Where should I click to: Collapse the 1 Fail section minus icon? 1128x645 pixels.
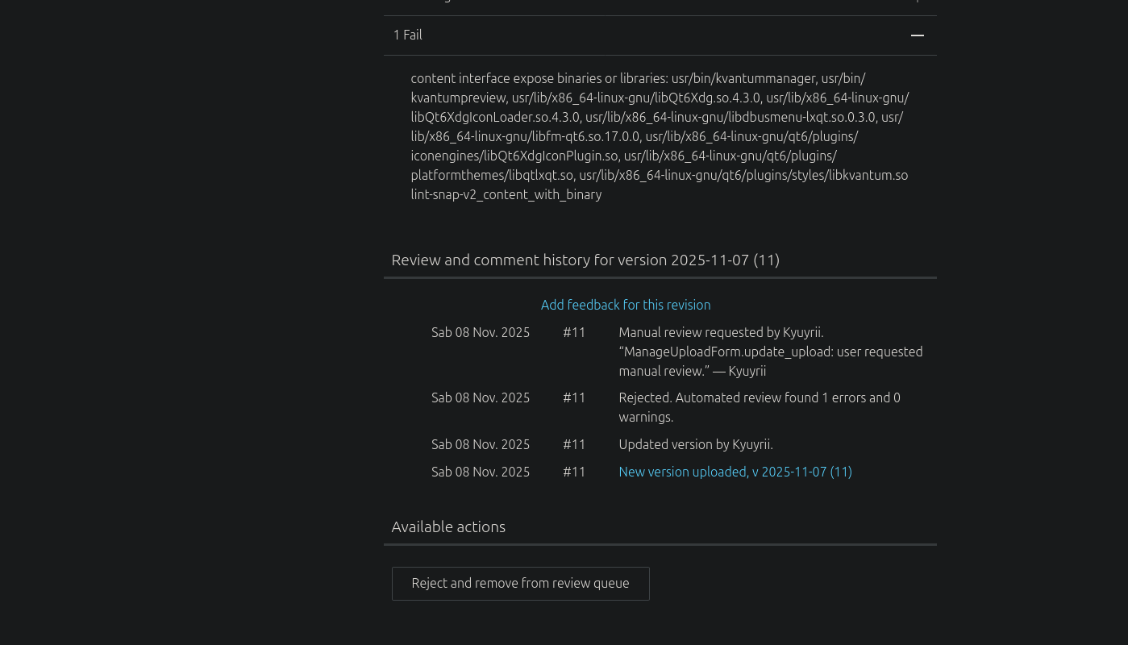(x=917, y=35)
